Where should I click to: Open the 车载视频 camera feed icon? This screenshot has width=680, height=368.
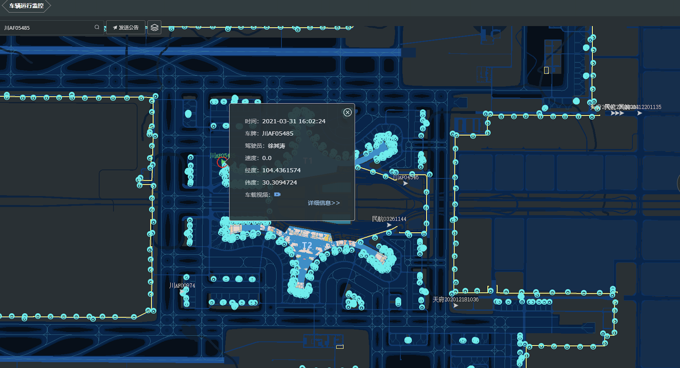point(277,194)
